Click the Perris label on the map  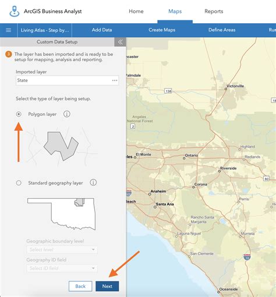(x=244, y=199)
